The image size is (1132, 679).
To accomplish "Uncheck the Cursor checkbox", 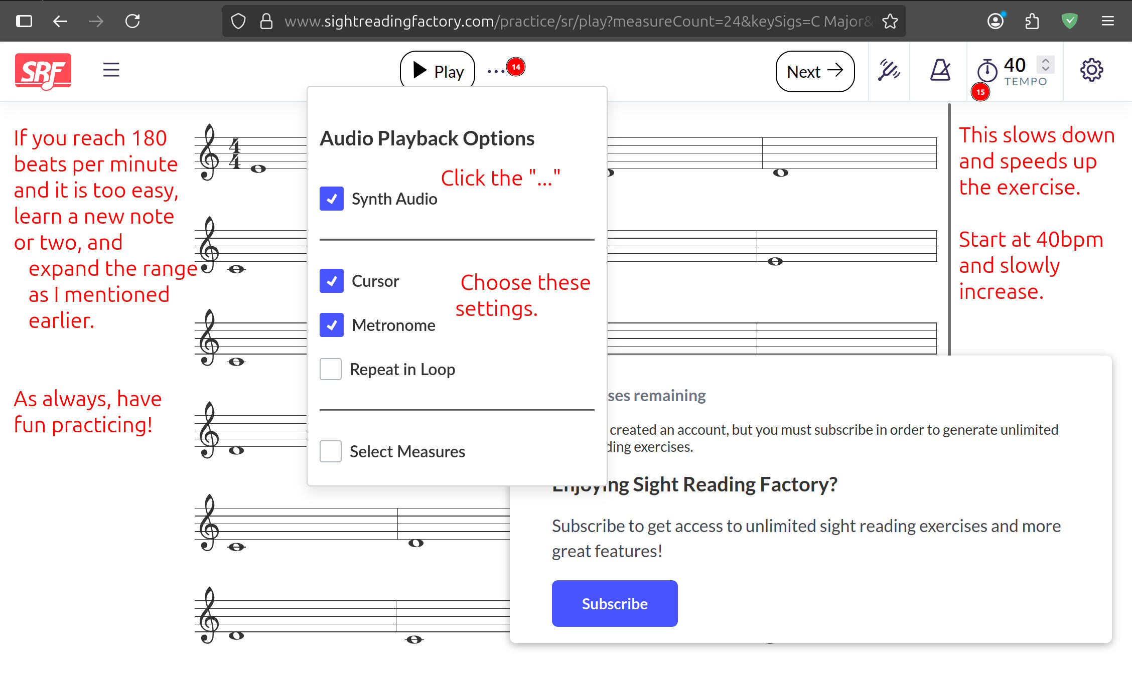I will (x=332, y=281).
